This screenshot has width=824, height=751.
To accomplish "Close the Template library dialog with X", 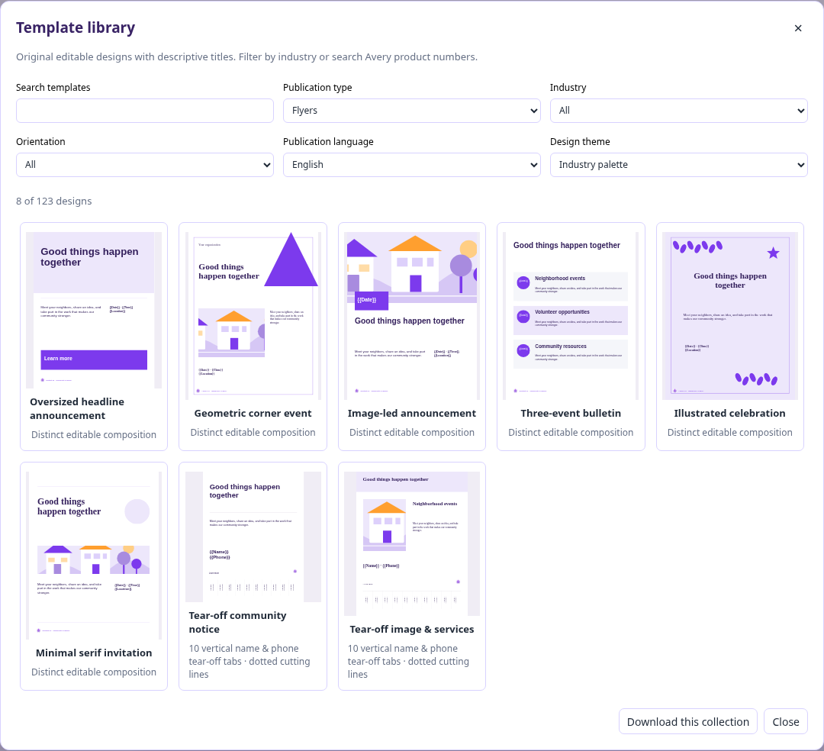I will [798, 28].
